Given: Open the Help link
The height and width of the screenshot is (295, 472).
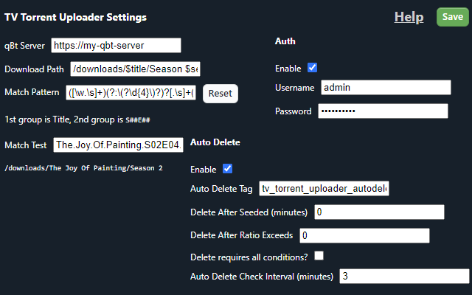Looking at the screenshot, I should pos(409,17).
